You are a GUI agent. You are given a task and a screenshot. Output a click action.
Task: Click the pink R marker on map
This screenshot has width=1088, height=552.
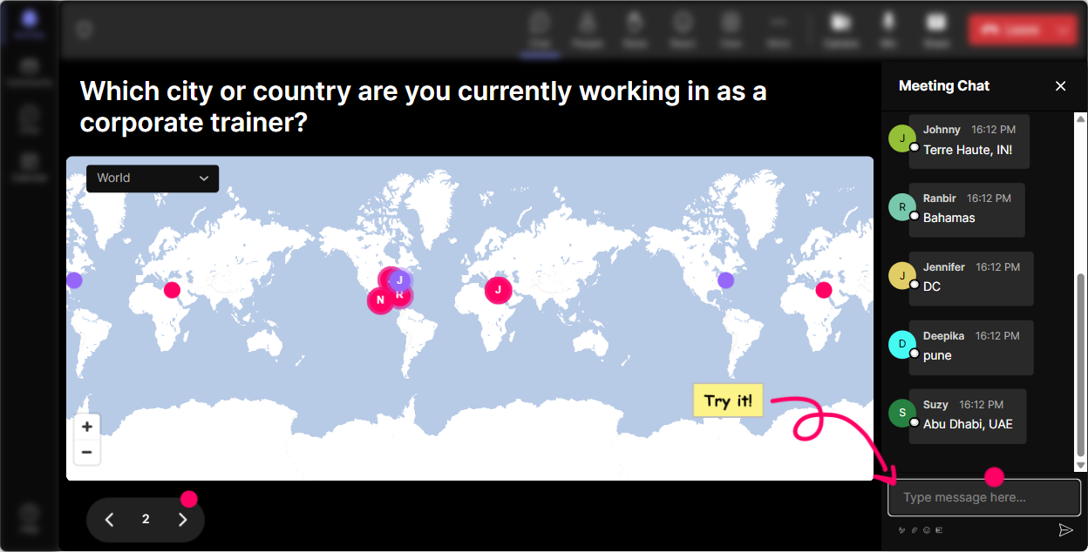tap(400, 296)
